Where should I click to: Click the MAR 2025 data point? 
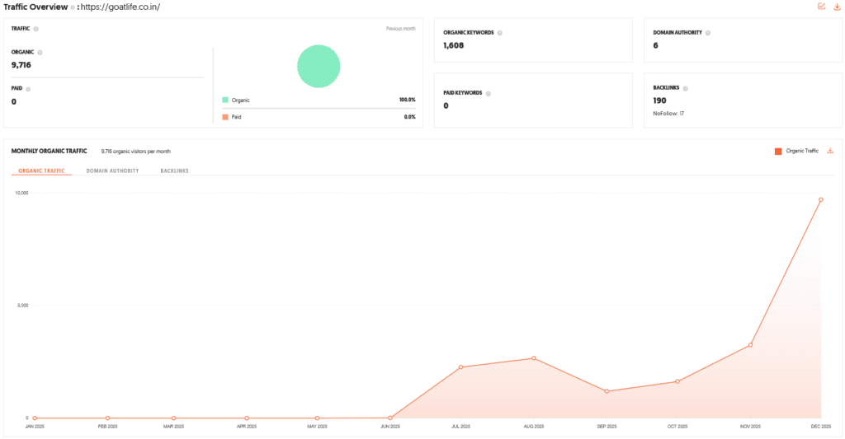[173, 418]
